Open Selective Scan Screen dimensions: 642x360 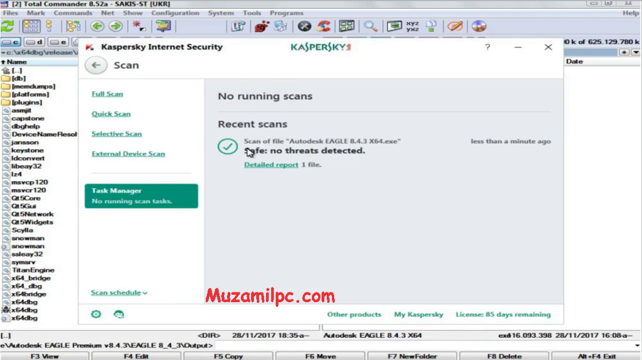[117, 134]
